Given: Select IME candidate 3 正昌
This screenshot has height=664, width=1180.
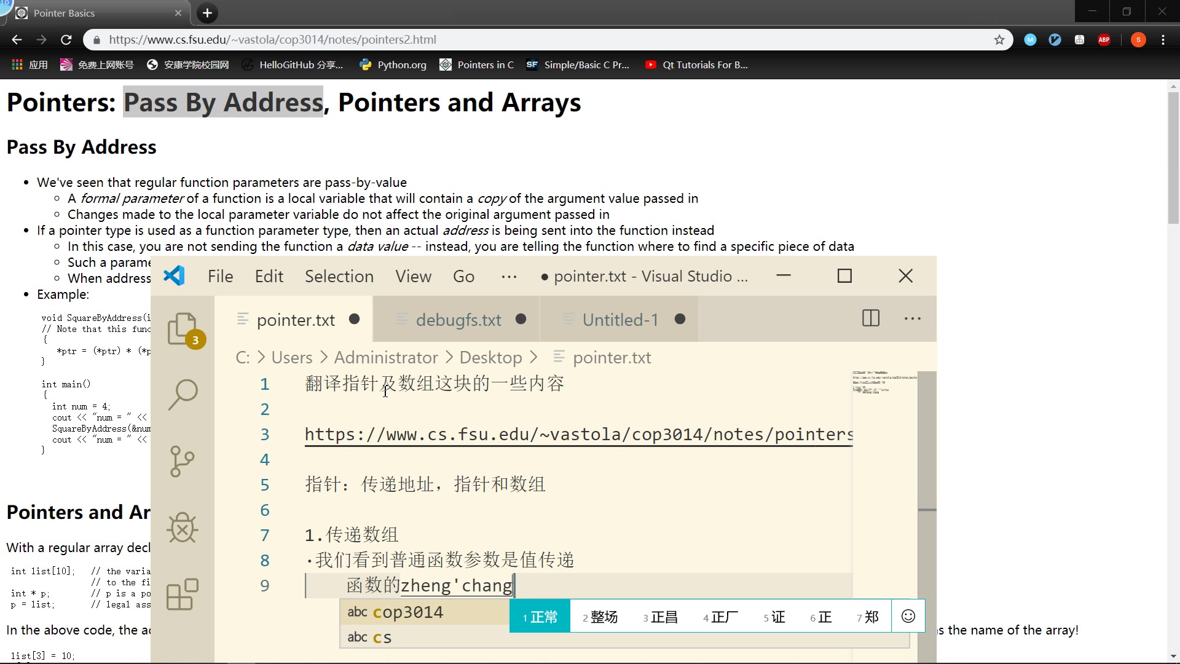Looking at the screenshot, I should (660, 617).
